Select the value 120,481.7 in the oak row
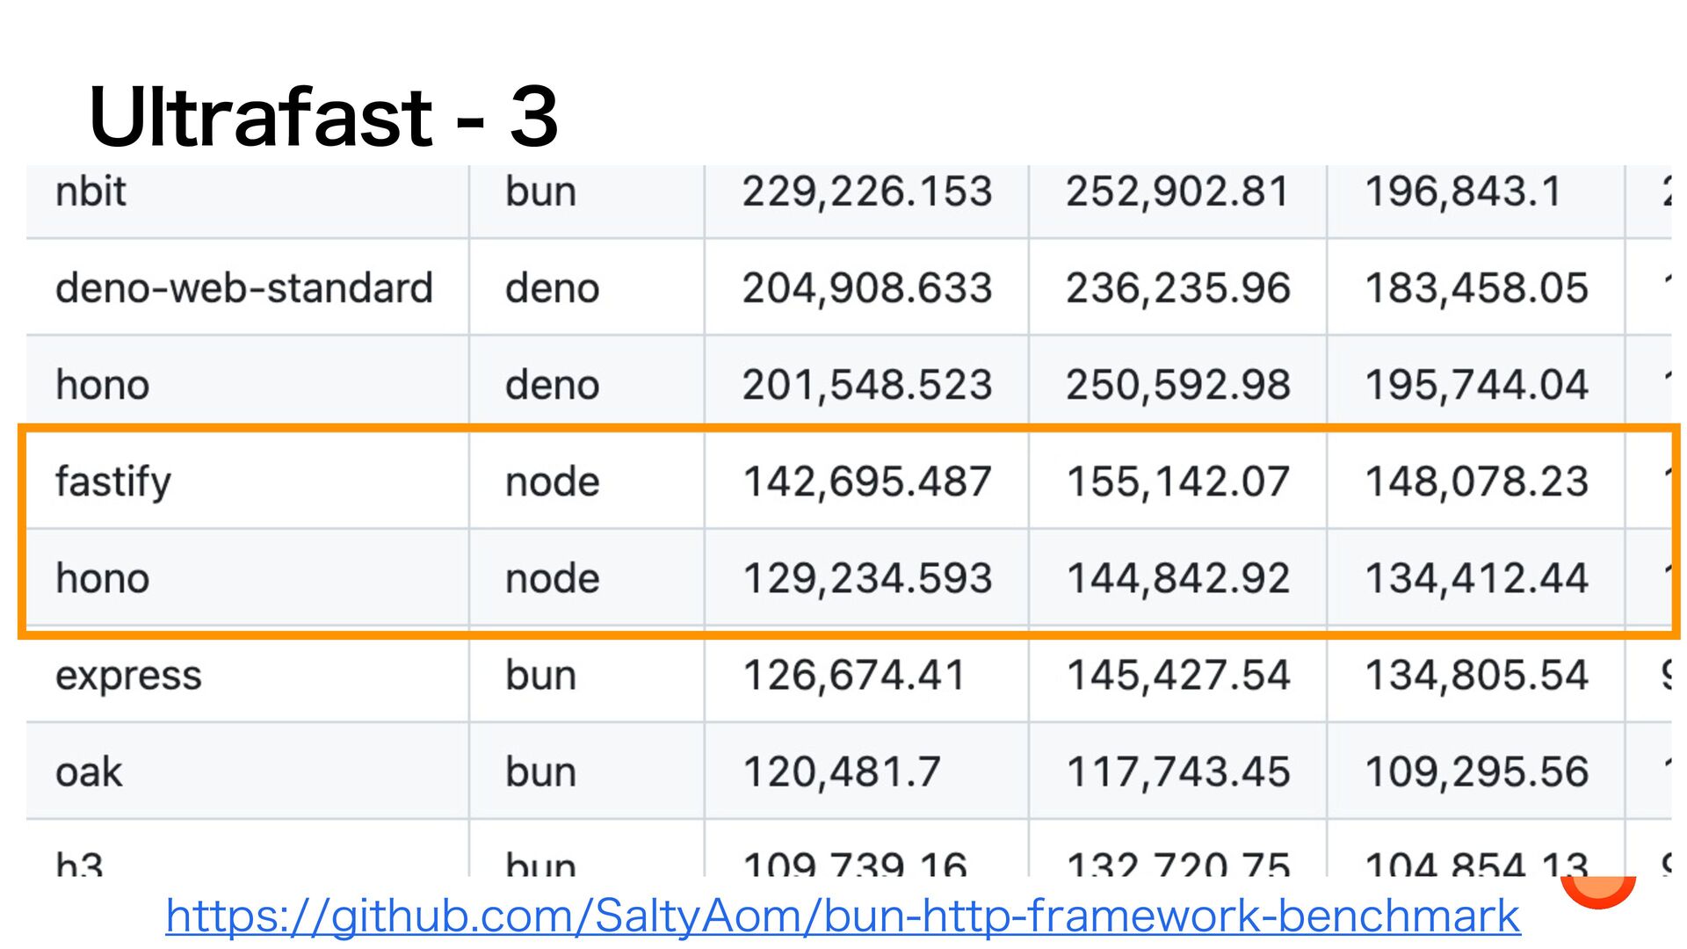This screenshot has width=1687, height=949. pos(841,772)
